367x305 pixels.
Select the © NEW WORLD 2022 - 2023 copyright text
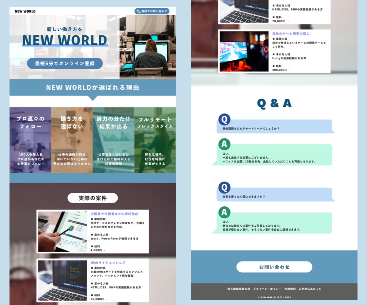[274, 297]
